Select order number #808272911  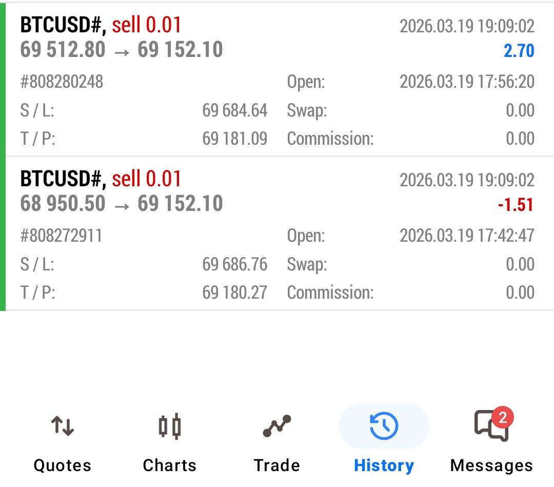pyautogui.click(x=62, y=236)
